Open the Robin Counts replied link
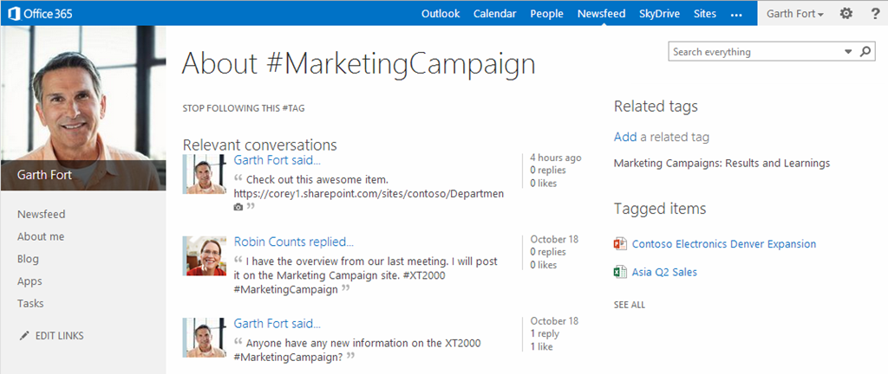Image resolution: width=888 pixels, height=374 pixels. click(294, 242)
